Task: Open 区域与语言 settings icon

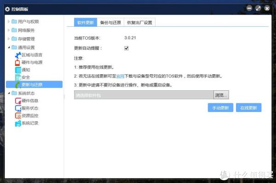Action: coord(18,55)
